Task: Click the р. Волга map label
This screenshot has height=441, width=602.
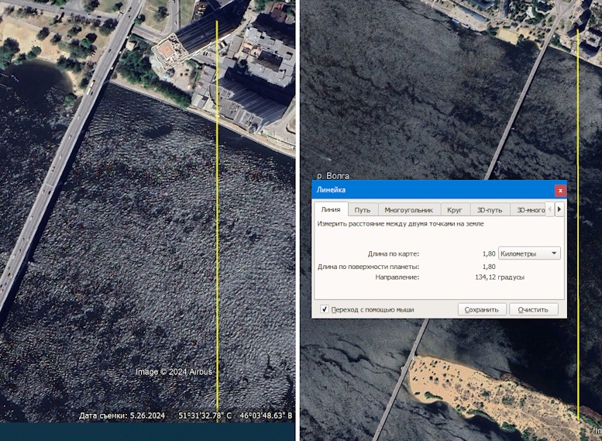Action: (x=333, y=176)
